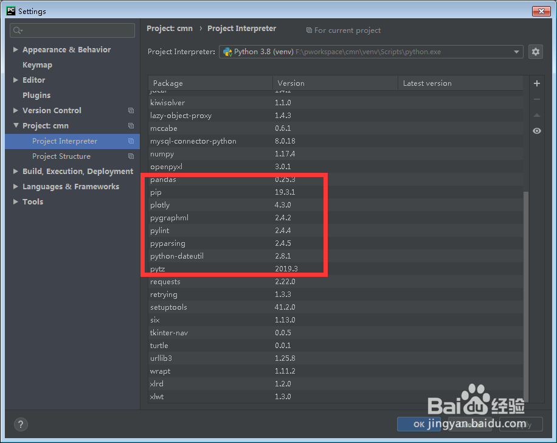Image resolution: width=557 pixels, height=443 pixels.
Task: Click the help question mark button
Action: pyautogui.click(x=21, y=424)
